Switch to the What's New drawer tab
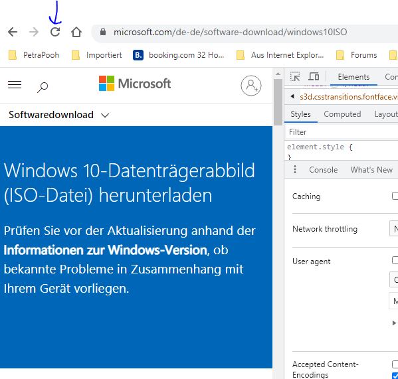This screenshot has width=398, height=379. [x=371, y=170]
